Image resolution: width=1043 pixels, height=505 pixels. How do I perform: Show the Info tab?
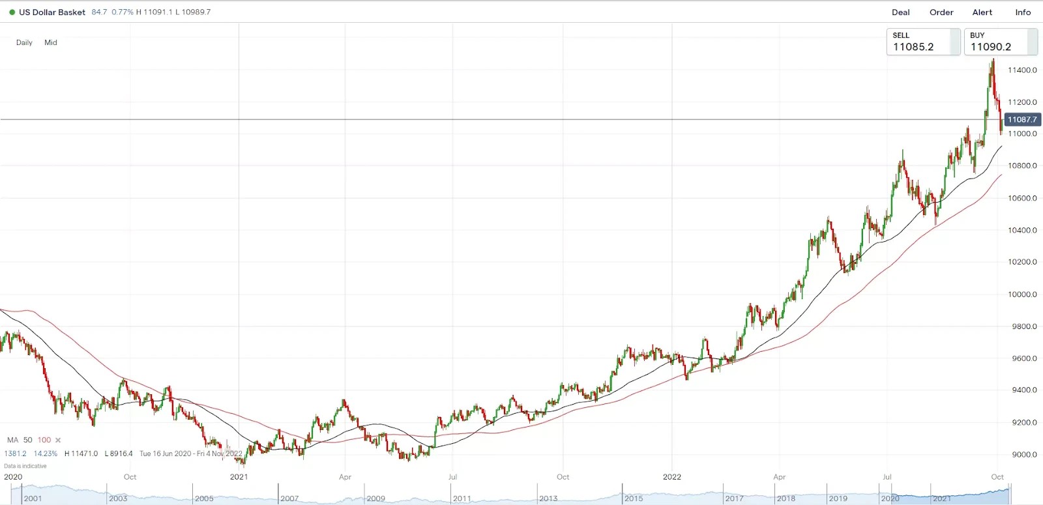pyautogui.click(x=1023, y=12)
